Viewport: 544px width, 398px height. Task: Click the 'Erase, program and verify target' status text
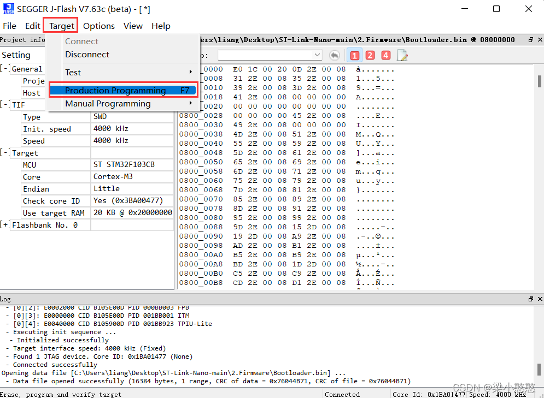click(61, 395)
